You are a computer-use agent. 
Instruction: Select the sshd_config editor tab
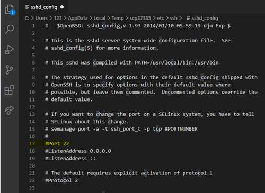point(43,7)
